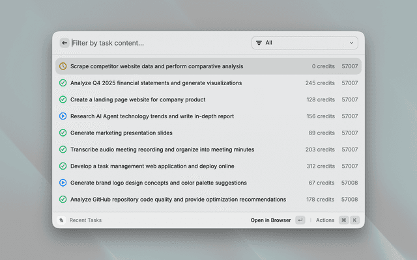Click the blue running icon for Research AI Agent task
Image resolution: width=417 pixels, height=260 pixels.
coord(63,116)
